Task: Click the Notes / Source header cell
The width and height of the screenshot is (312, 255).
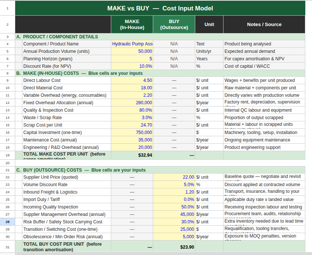Action: (264, 25)
